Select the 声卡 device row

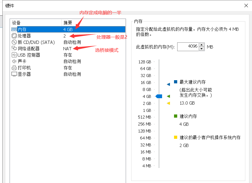coord(68,61)
